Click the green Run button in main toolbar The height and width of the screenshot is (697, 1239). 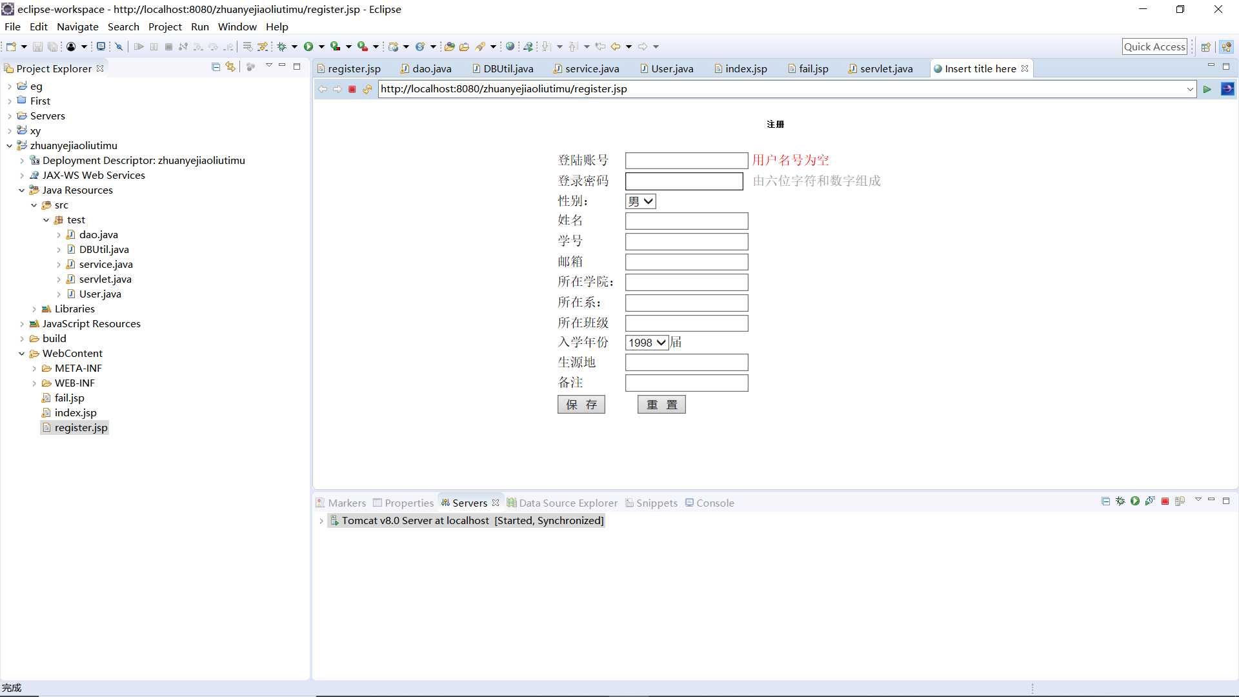(308, 46)
